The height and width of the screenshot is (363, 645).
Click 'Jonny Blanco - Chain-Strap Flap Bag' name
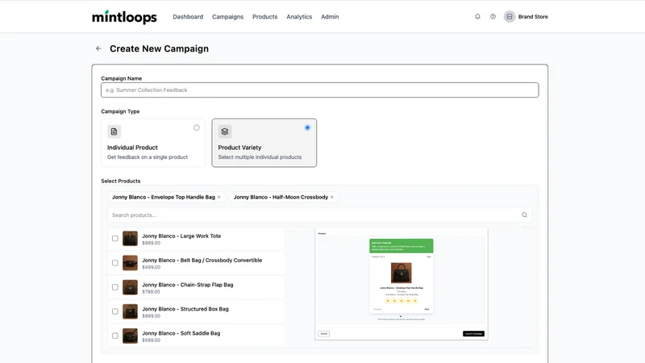[188, 285]
